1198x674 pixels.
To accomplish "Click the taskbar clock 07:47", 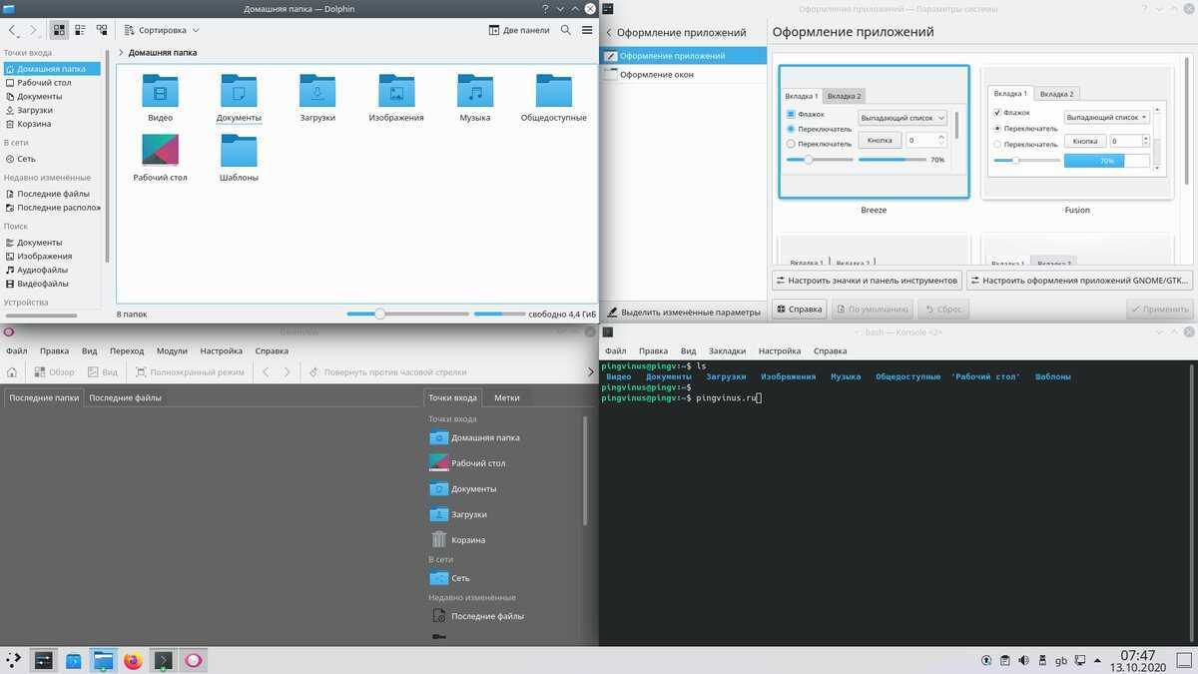I will pyautogui.click(x=1137, y=655).
